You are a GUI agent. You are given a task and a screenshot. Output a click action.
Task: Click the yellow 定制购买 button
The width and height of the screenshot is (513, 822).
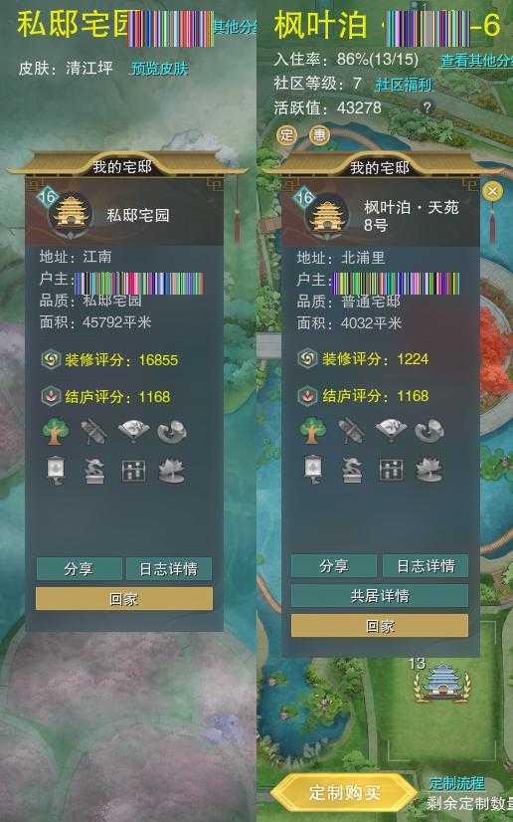tap(344, 792)
